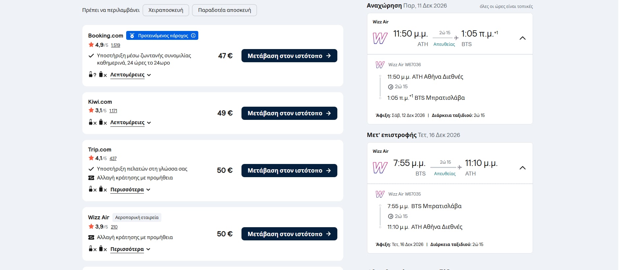Click the Wizz Air W67036 flight number text
This screenshot has width=619, height=270.
coord(405,65)
